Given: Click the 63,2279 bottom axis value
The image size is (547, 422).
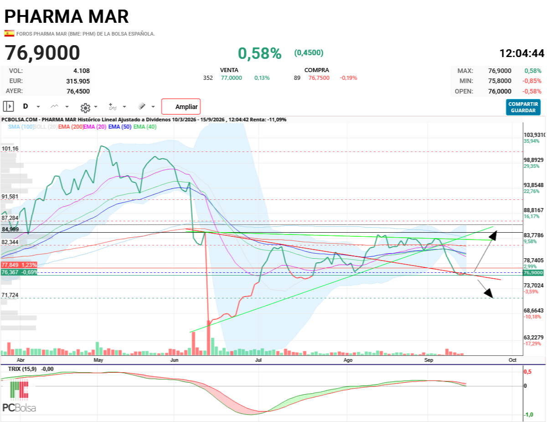Looking at the screenshot, I should pos(533,338).
